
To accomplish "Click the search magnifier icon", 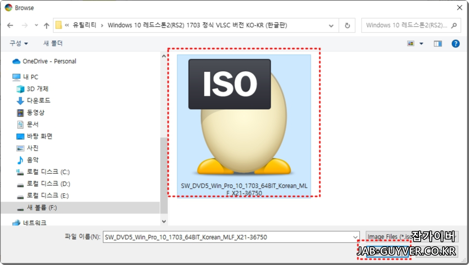I will tap(454, 25).
